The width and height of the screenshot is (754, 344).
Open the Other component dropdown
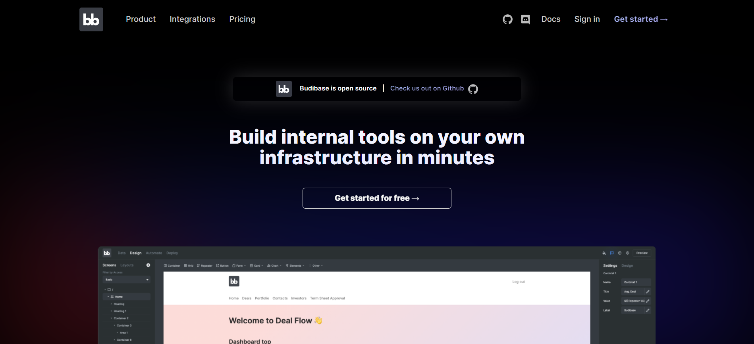click(x=316, y=266)
